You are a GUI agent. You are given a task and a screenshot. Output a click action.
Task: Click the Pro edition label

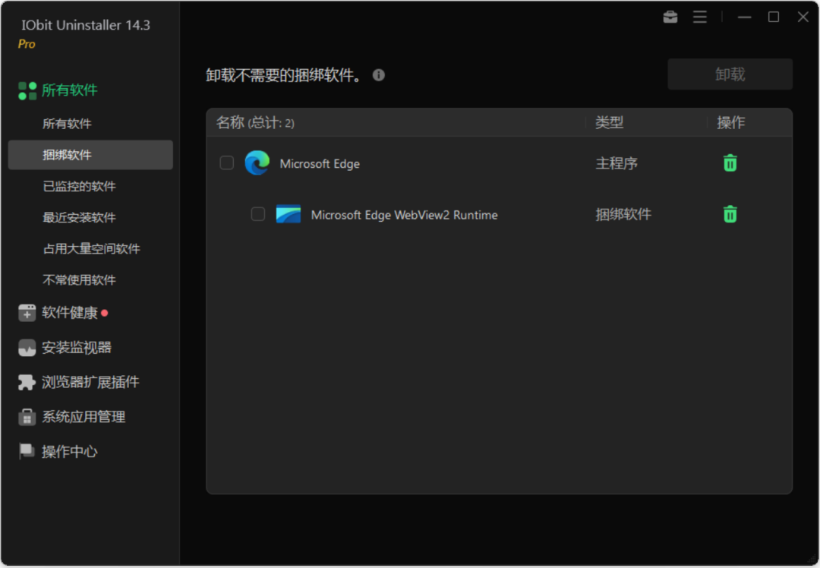click(x=27, y=44)
